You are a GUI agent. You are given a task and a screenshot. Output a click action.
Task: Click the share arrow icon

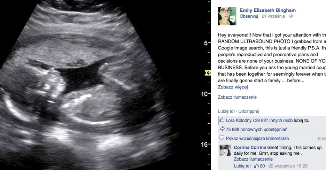(x=222, y=129)
